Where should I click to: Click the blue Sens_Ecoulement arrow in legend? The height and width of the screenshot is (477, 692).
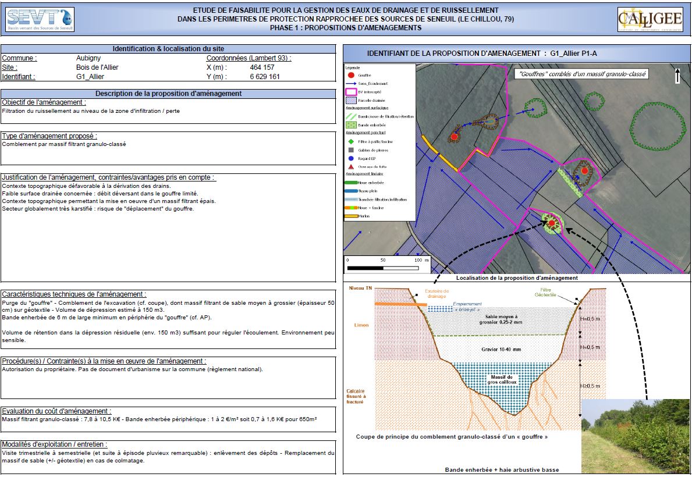351,84
